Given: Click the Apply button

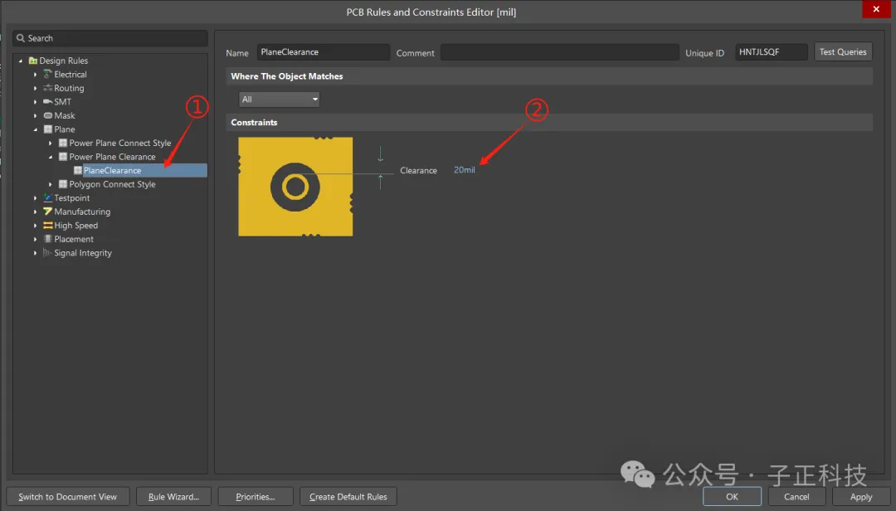Looking at the screenshot, I should pyautogui.click(x=861, y=497).
